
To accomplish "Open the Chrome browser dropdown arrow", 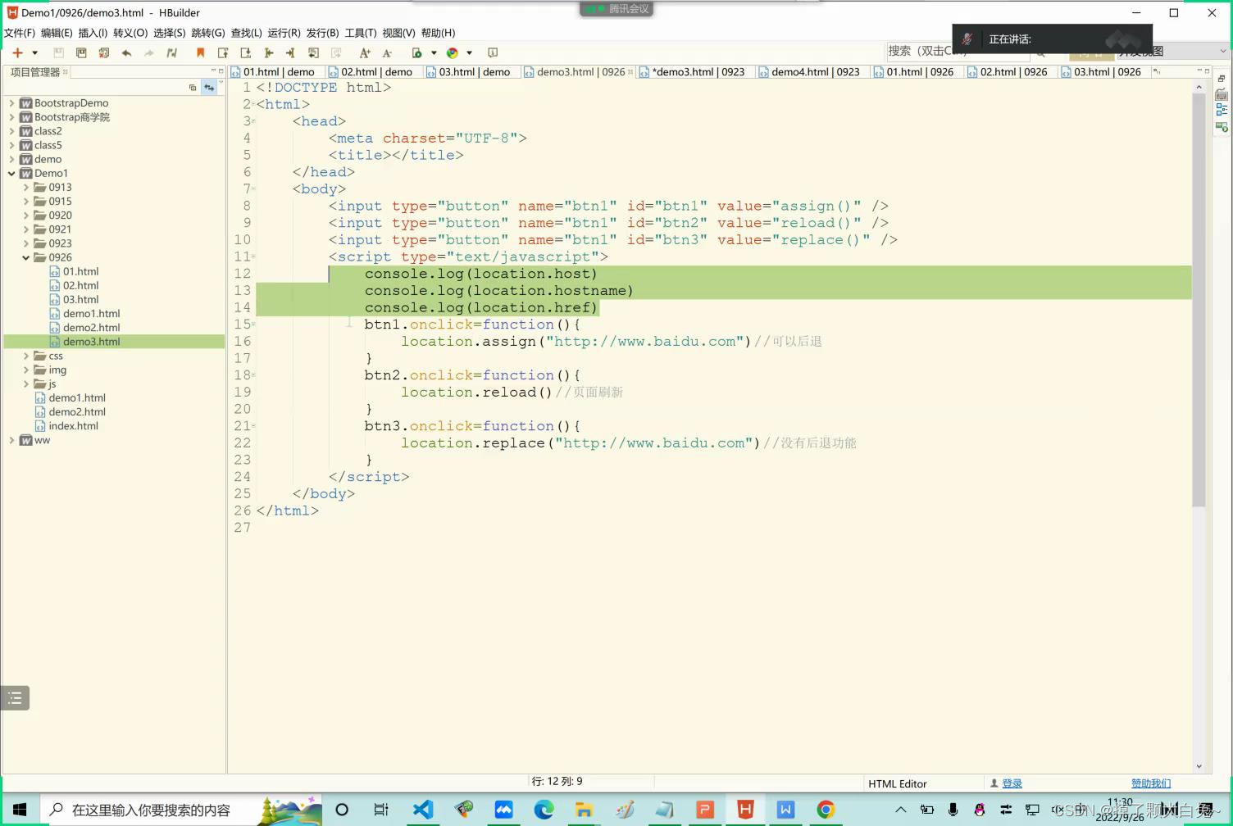I will [x=469, y=53].
